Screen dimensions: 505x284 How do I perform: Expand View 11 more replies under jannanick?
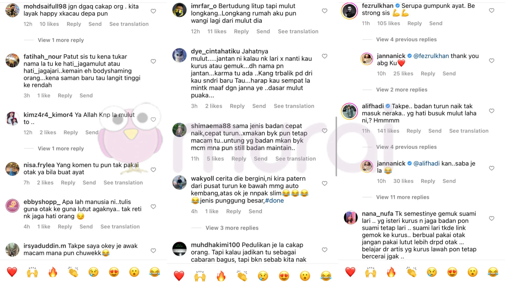403,197
